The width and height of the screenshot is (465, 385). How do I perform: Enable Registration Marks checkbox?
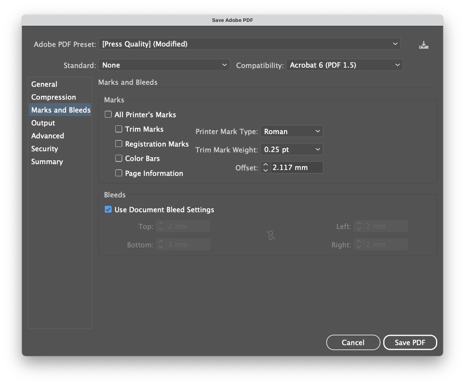point(118,144)
